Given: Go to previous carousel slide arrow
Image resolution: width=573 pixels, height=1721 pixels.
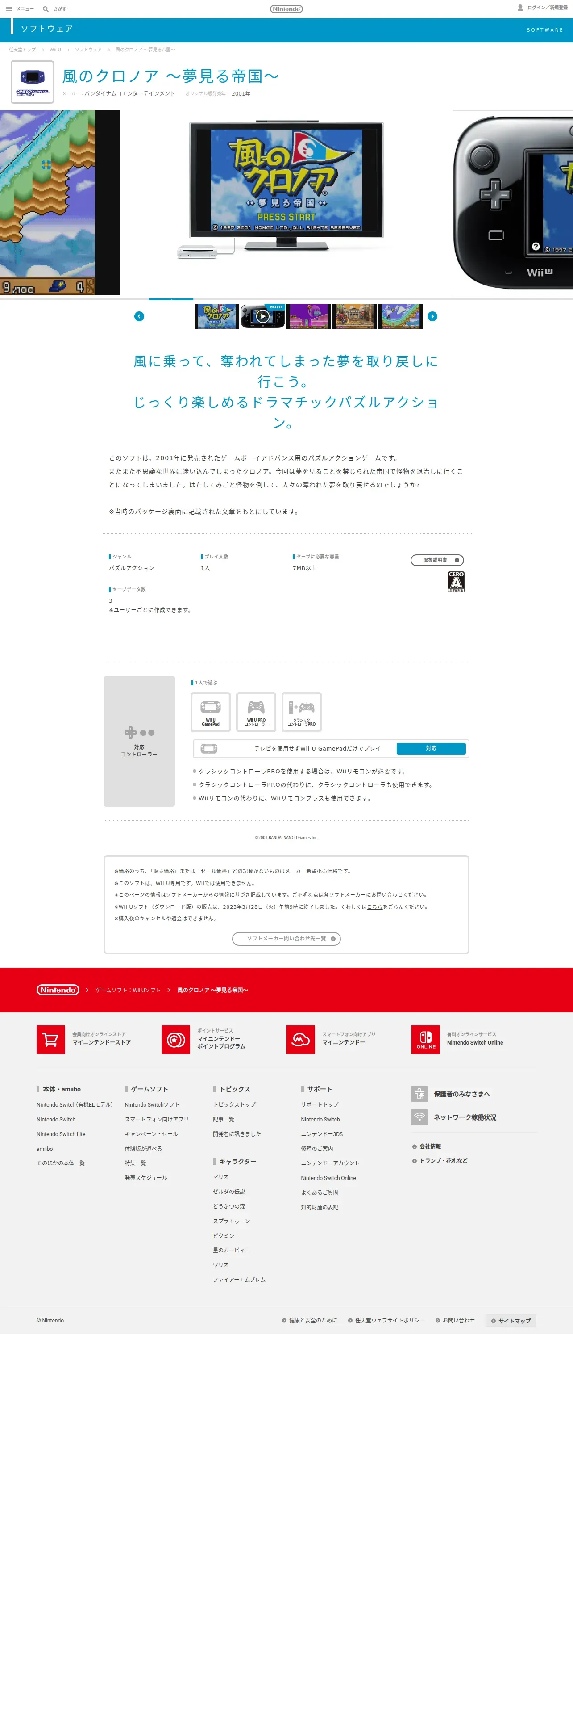Looking at the screenshot, I should 139,316.
